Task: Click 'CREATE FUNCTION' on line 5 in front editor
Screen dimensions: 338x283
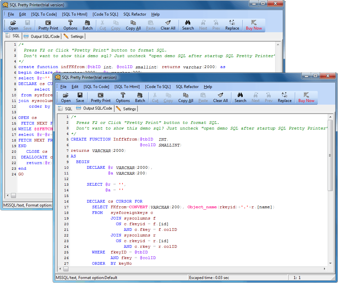Action: [x=91, y=140]
